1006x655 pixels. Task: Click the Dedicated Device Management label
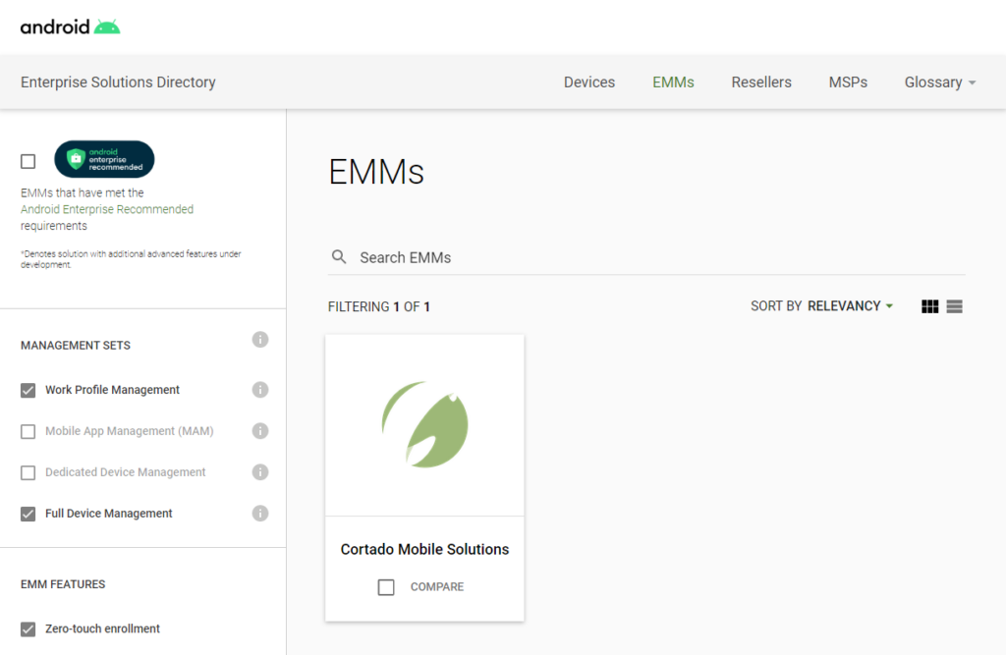coord(125,472)
